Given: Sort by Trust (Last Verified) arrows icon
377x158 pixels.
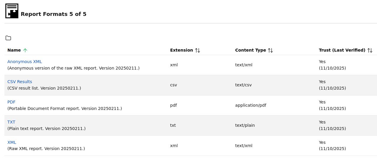Looking at the screenshot, I should click(370, 50).
